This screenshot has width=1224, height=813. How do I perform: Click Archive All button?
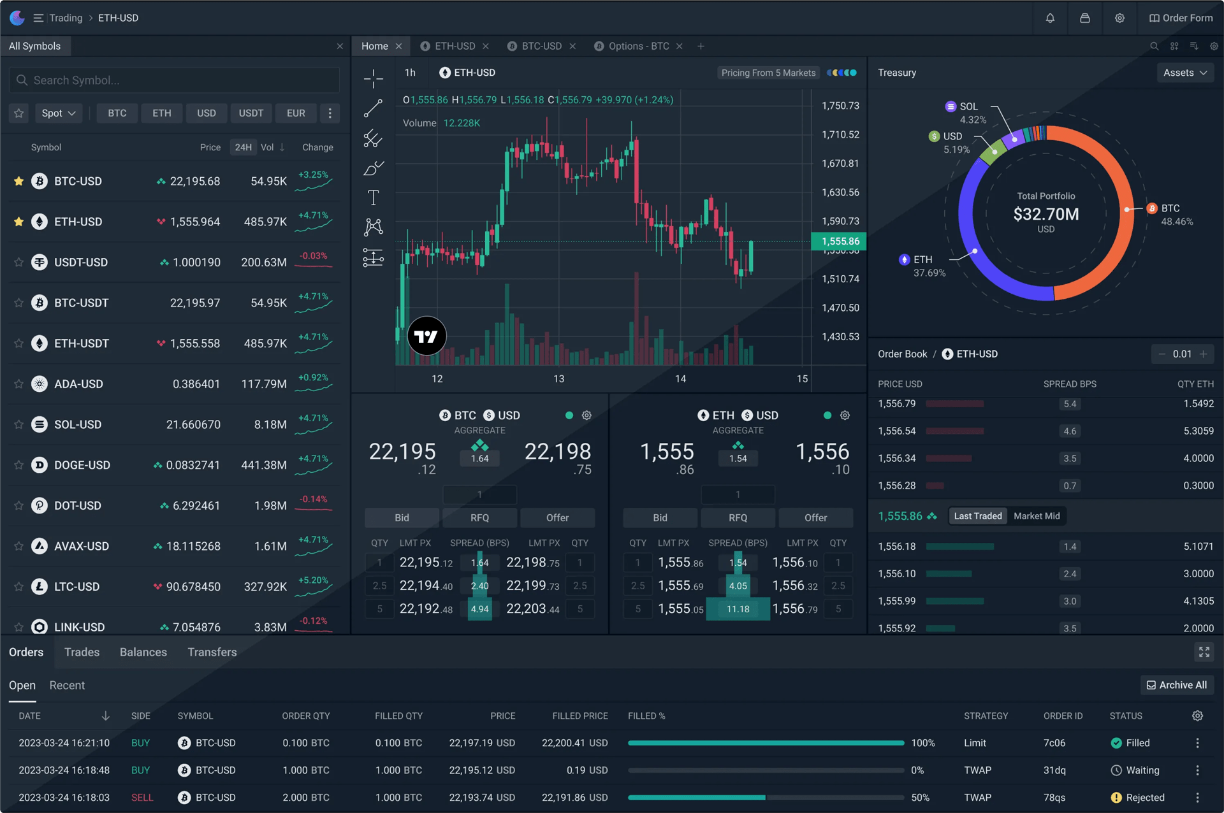point(1177,685)
